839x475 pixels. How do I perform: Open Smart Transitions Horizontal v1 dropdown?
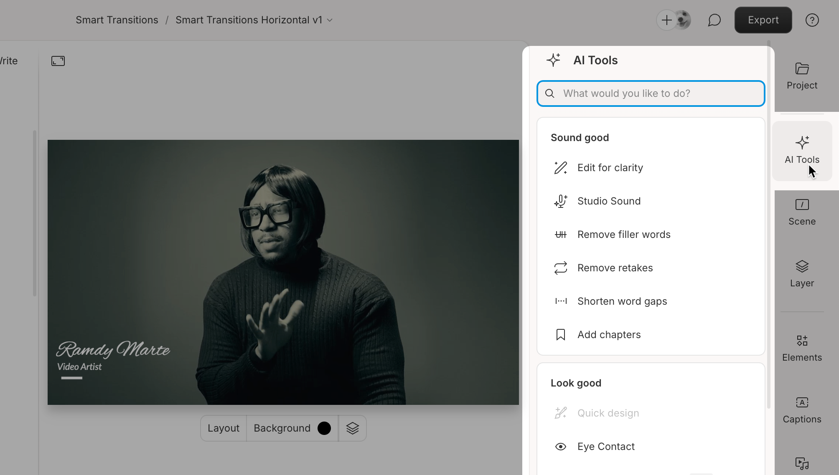[x=254, y=20]
